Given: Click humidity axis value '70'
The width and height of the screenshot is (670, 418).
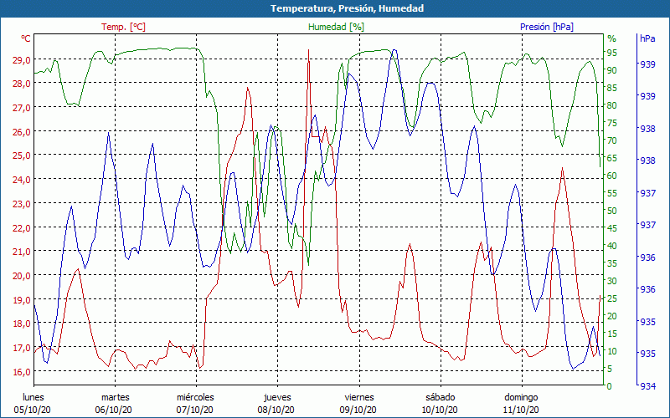Looking at the screenshot, I should pos(612,140).
